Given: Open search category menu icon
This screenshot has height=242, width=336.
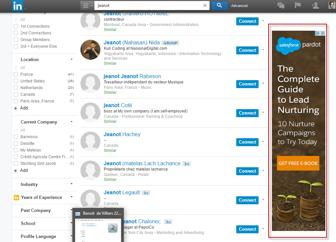Looking at the screenshot, I should pyautogui.click(x=87, y=6).
